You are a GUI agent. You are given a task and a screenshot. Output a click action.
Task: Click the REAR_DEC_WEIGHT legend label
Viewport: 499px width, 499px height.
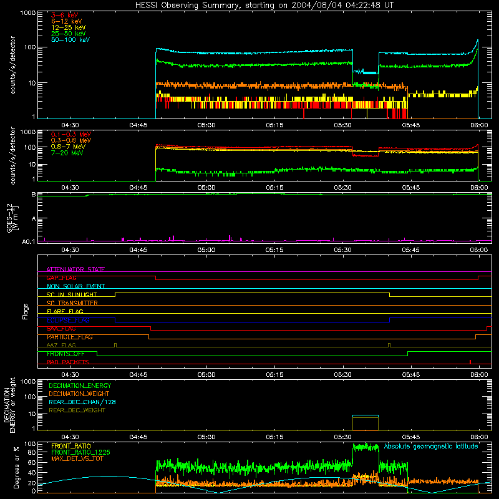(77, 410)
